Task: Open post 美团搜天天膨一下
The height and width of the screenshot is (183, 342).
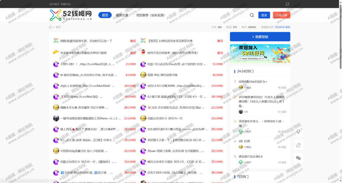Action: click(x=176, y=140)
